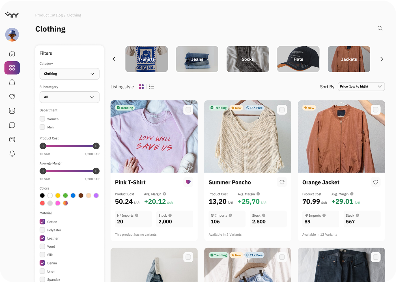Click the user avatar in the sidebar
The image size is (396, 282).
[12, 35]
